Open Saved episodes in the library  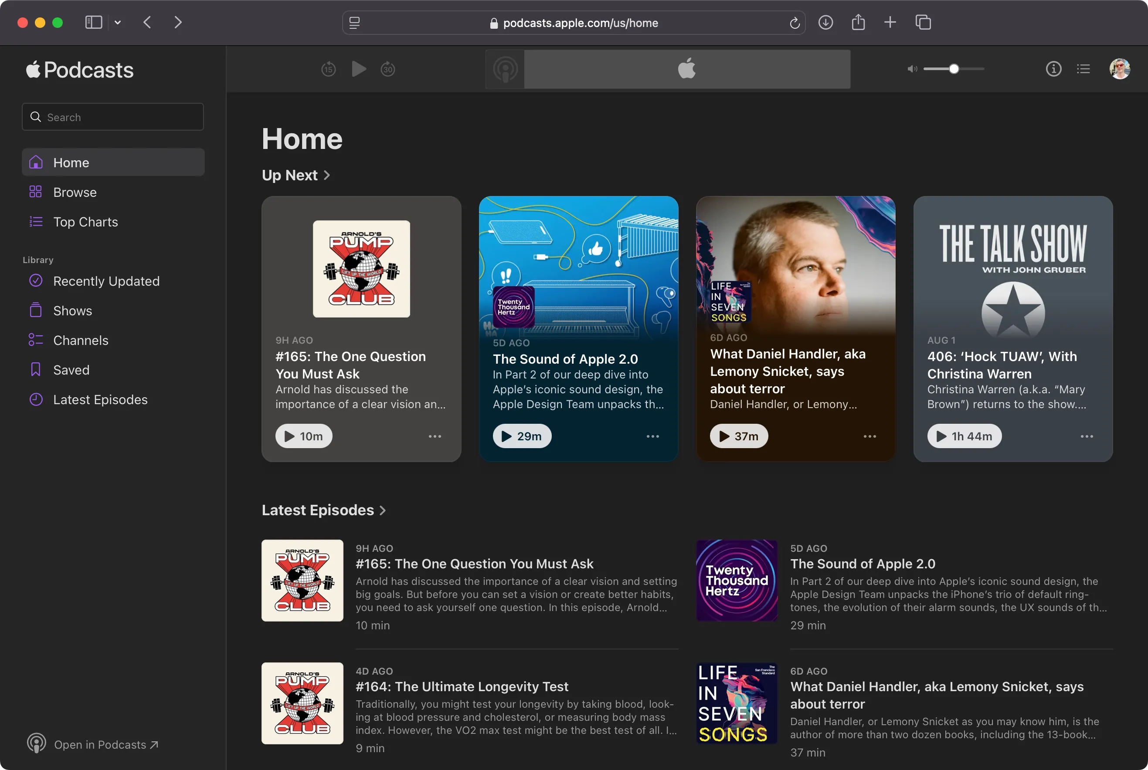(x=113, y=370)
